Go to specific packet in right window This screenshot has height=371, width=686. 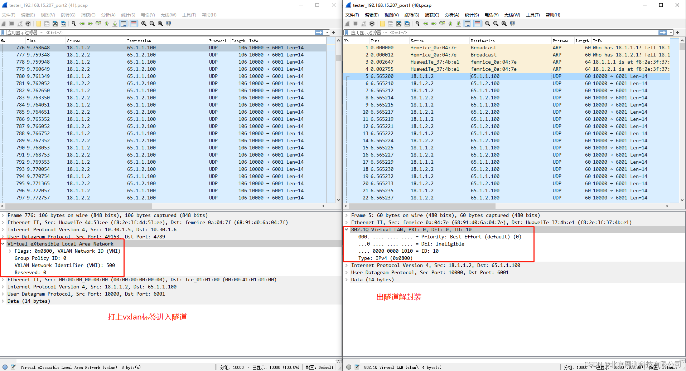click(442, 24)
